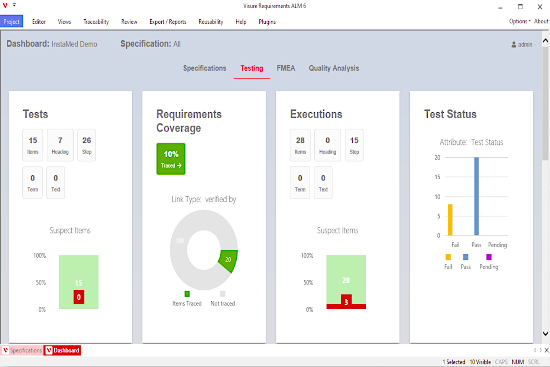The image size is (550, 367).
Task: Close the document tab with X icon
Action: 546,350
